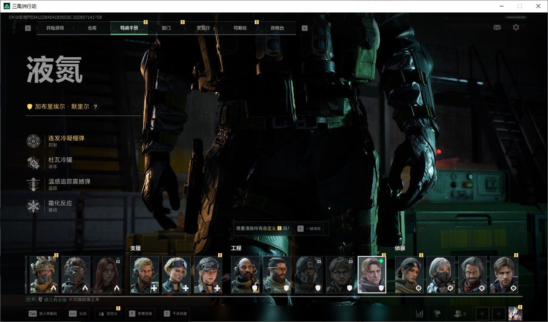
Task: Click the 进入特勤处 Tab button
Action: pos(43,314)
